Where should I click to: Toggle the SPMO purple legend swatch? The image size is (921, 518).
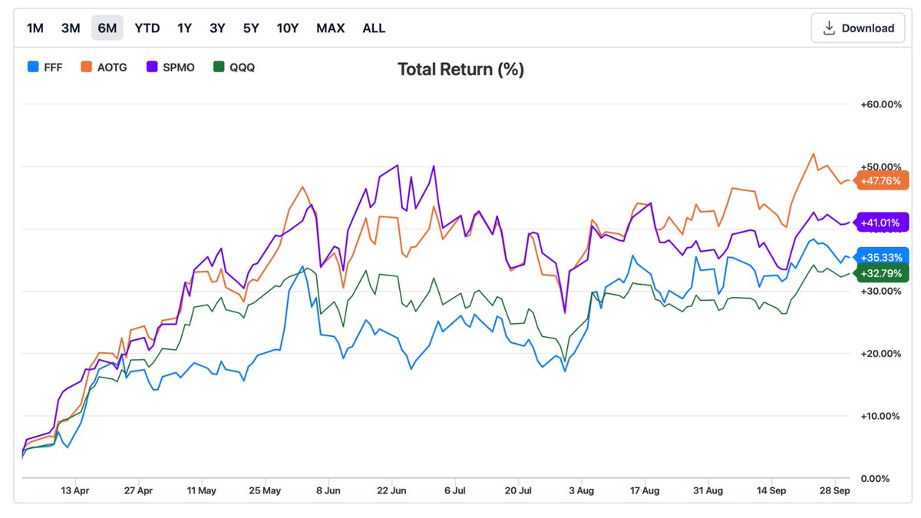pyautogui.click(x=151, y=68)
